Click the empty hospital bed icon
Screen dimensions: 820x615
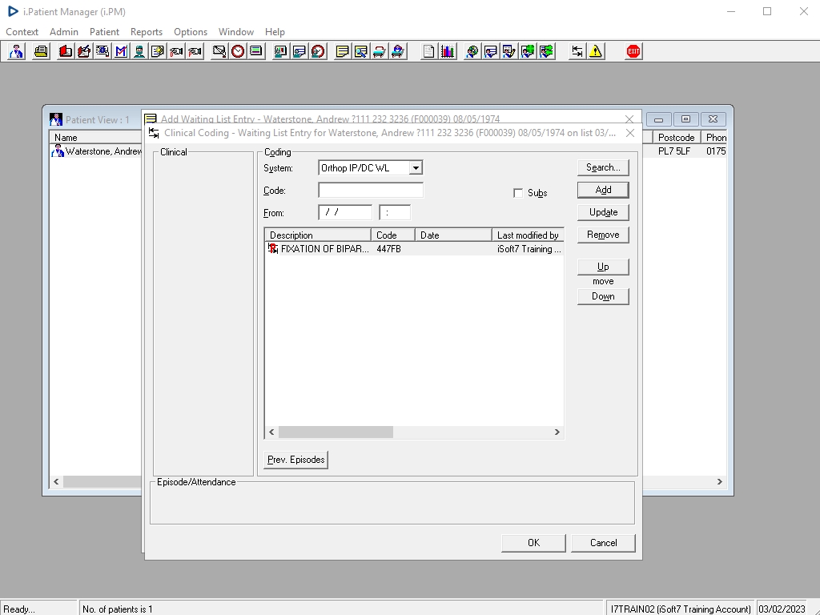coord(379,51)
